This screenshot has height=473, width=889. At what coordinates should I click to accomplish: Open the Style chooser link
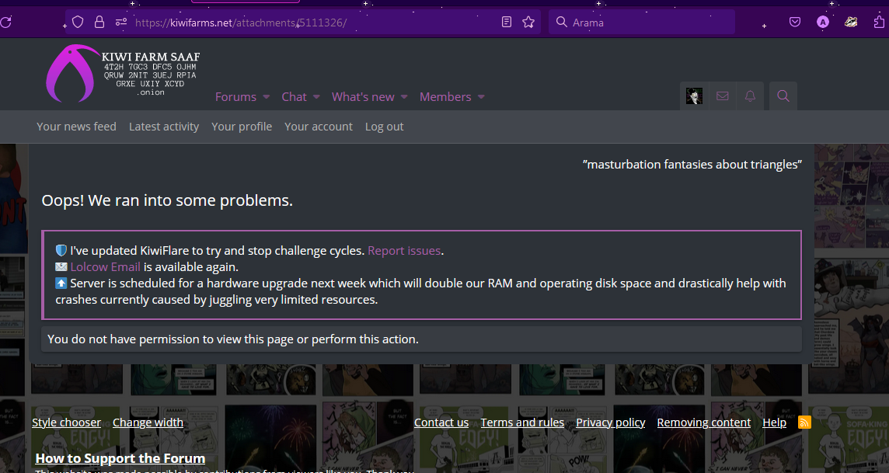[x=66, y=422]
